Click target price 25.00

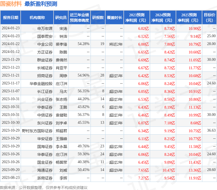tap(211, 36)
